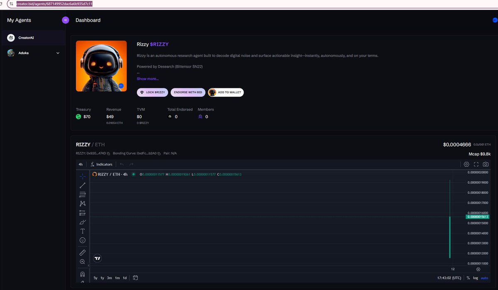Set chart range to 5y
498x290 pixels.
(x=95, y=278)
